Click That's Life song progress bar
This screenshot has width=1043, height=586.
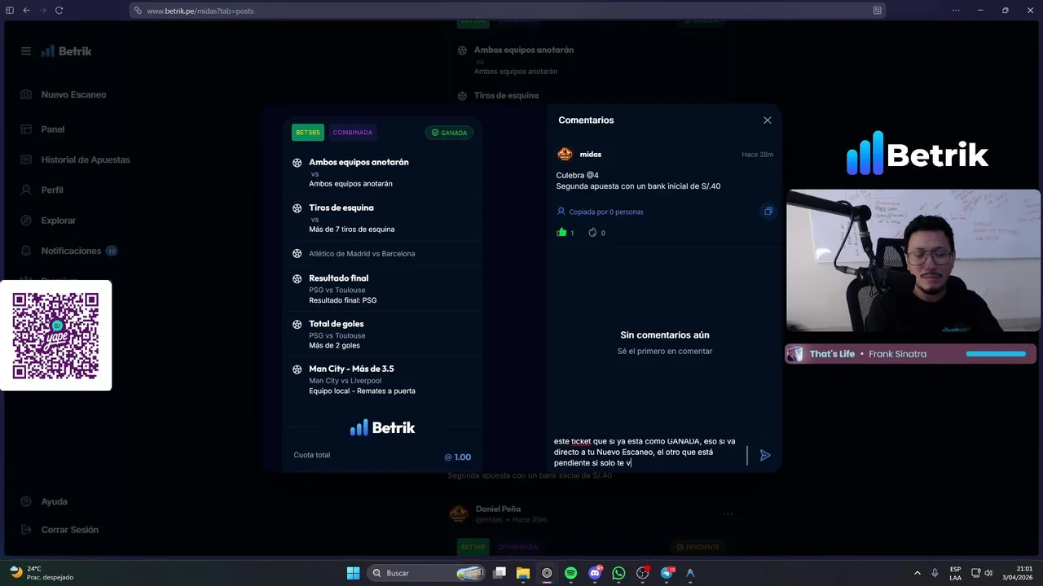click(x=996, y=354)
